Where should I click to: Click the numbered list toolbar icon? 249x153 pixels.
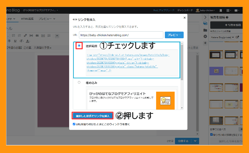[x=20, y=36]
